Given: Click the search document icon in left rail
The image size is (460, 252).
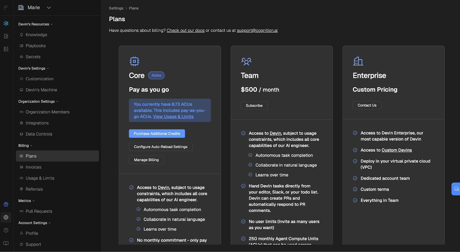Looking at the screenshot, I should [6, 36].
